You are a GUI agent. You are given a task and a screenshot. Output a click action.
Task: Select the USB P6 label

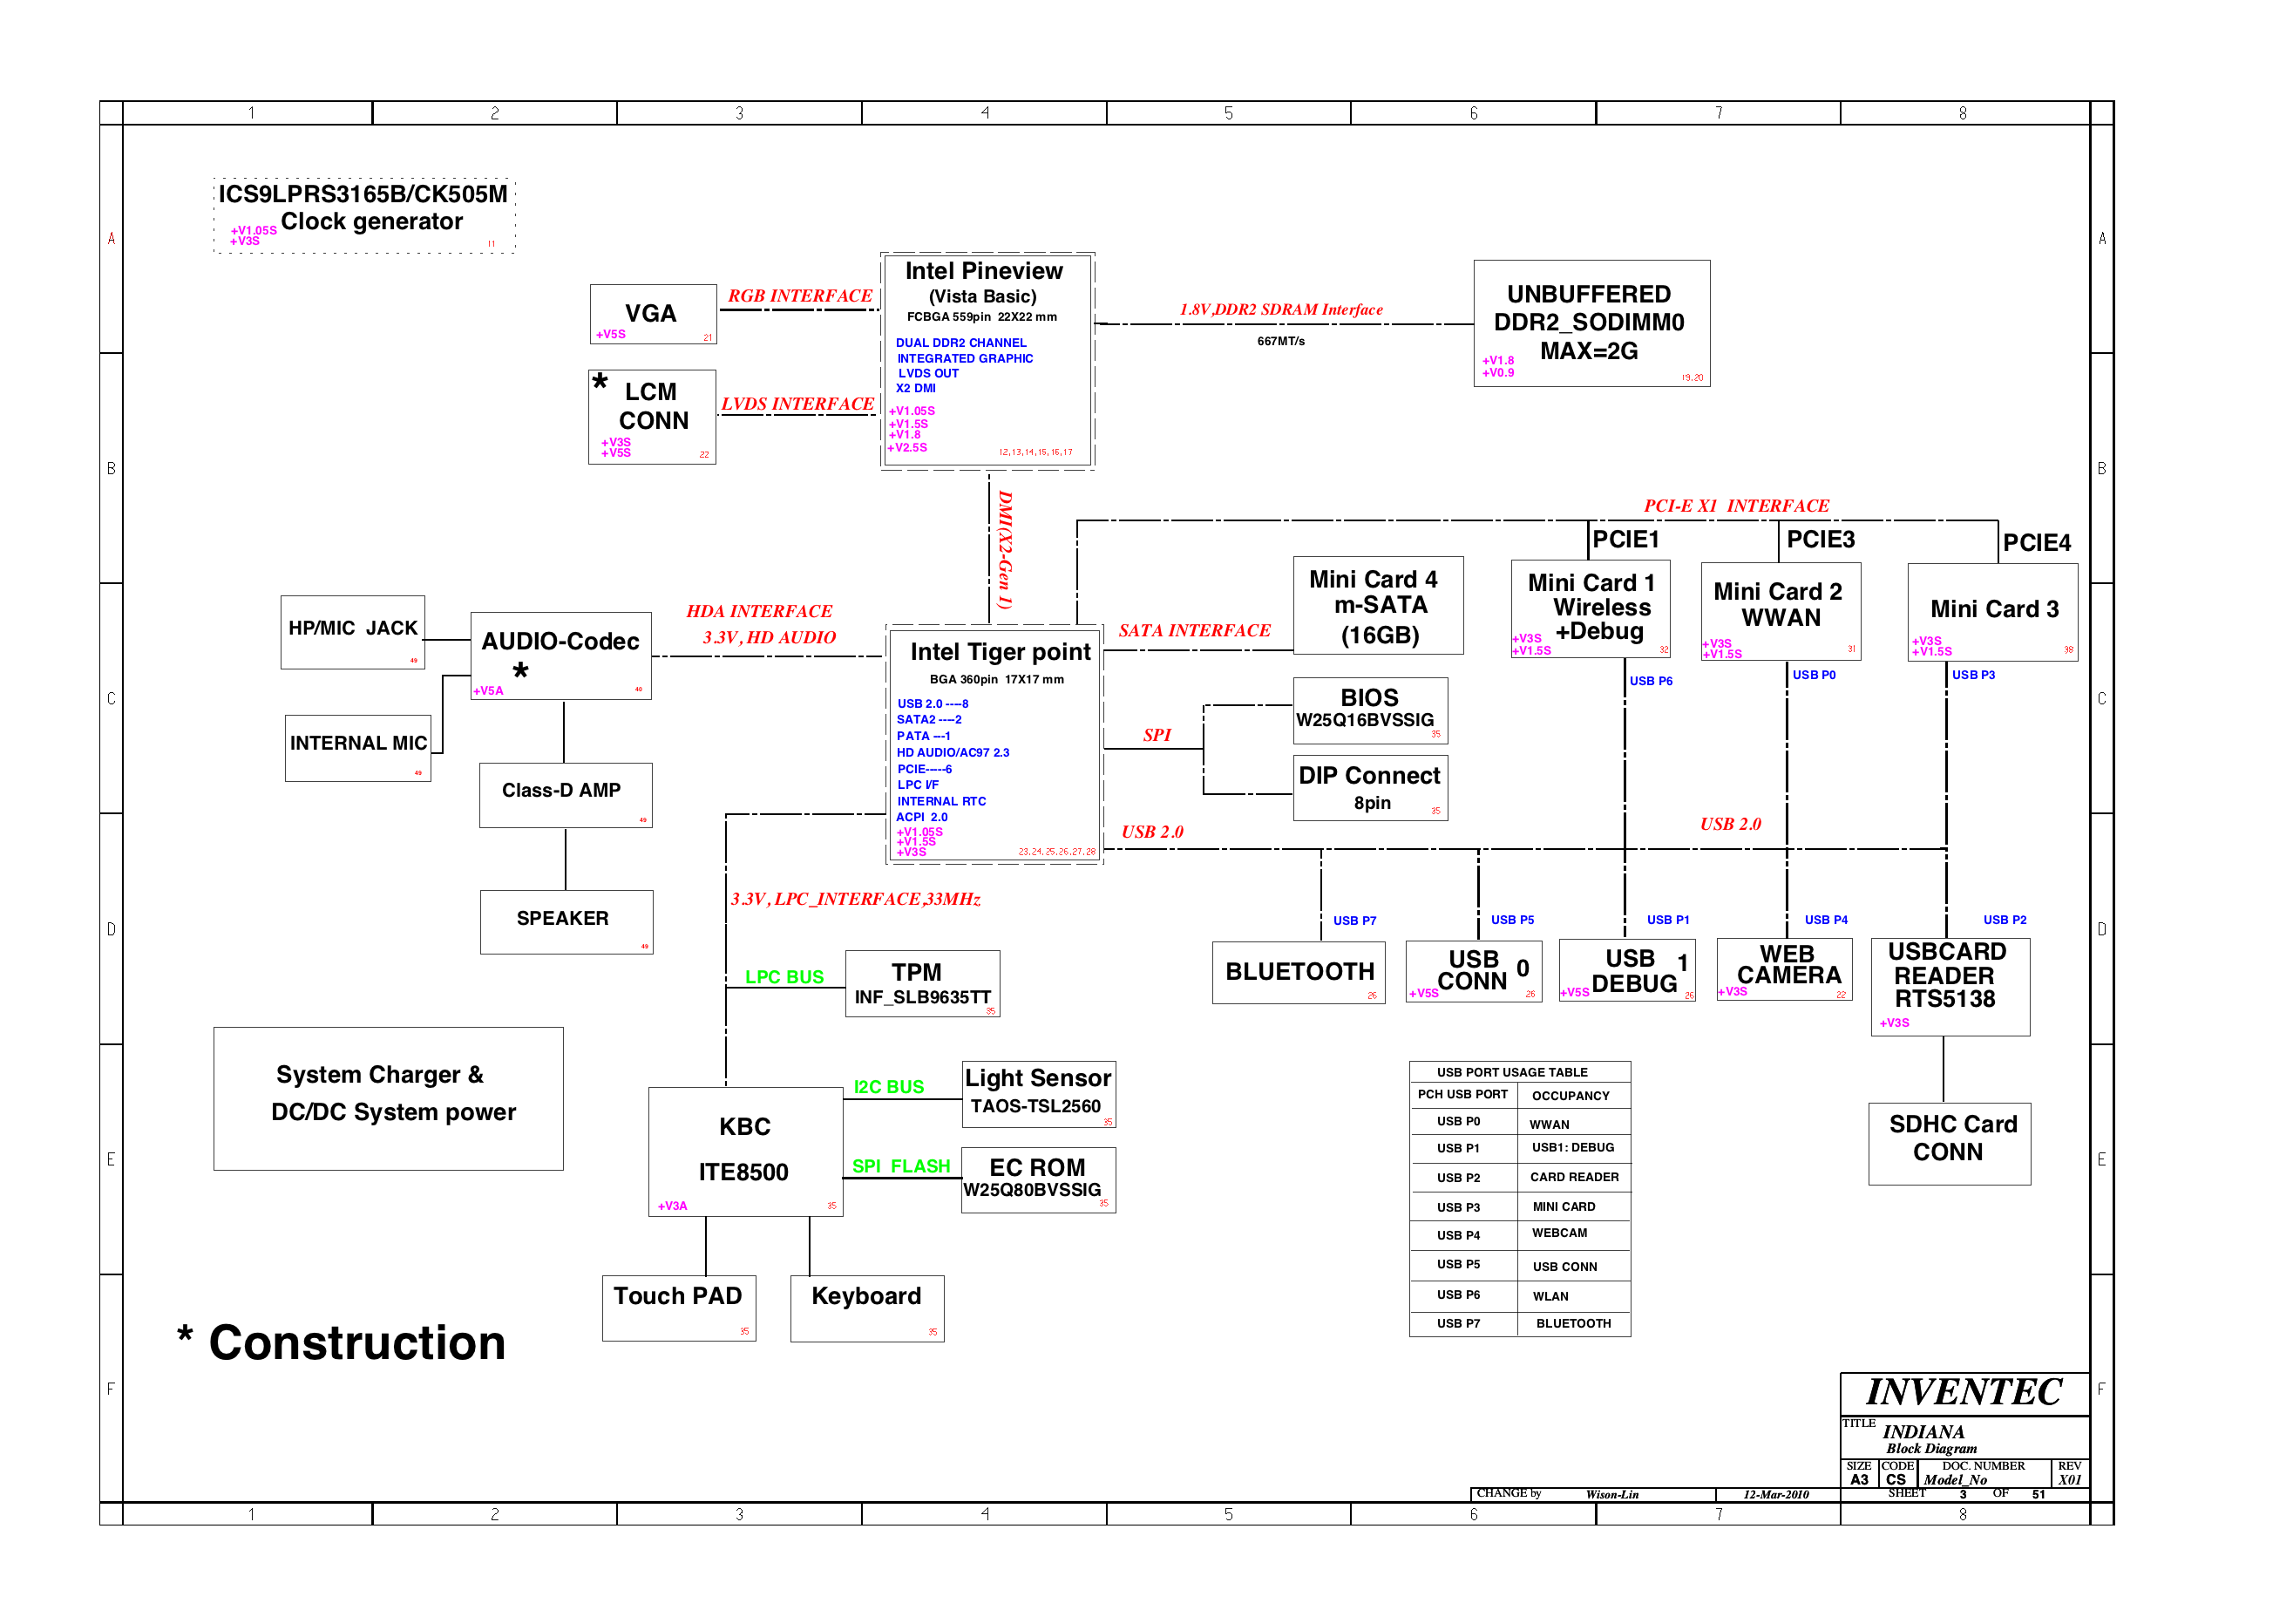[x=1651, y=681]
